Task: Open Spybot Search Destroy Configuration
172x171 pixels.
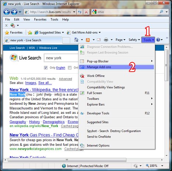Action: (x=117, y=131)
